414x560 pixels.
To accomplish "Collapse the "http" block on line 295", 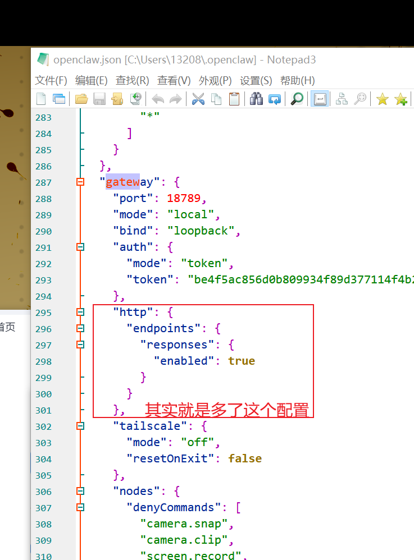I will click(x=80, y=312).
